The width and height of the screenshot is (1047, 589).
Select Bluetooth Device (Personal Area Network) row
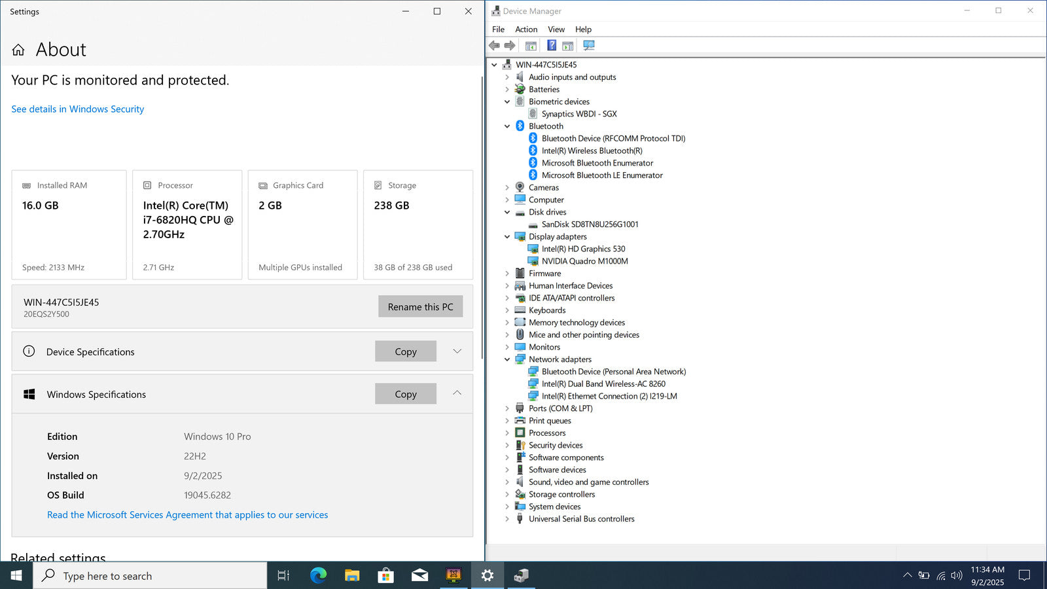pos(614,372)
